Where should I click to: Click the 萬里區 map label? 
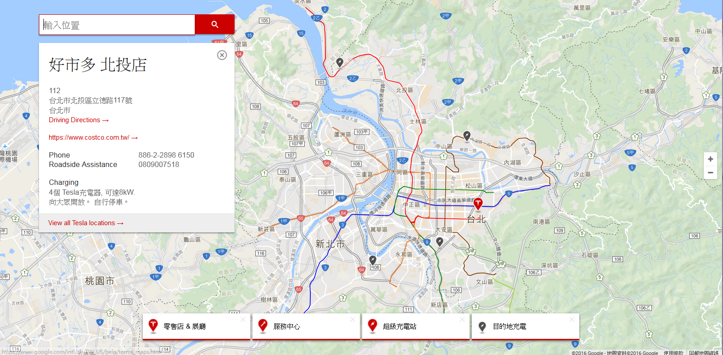(582, 8)
